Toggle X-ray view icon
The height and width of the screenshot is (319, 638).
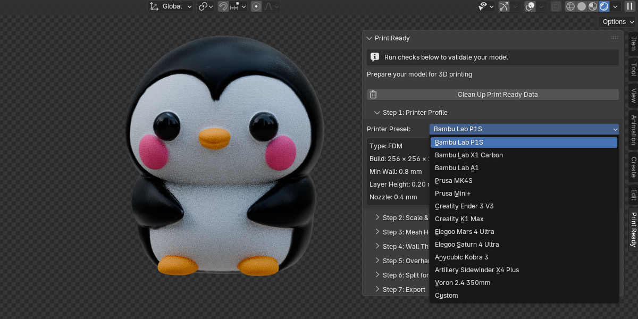[556, 6]
